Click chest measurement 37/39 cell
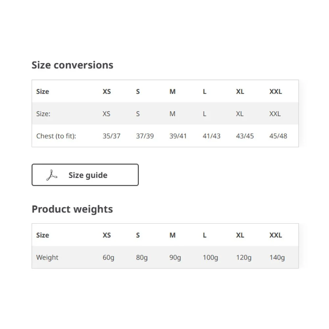 145,136
